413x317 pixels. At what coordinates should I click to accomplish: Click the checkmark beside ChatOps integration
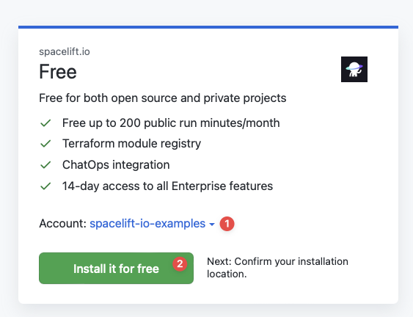pyautogui.click(x=45, y=165)
